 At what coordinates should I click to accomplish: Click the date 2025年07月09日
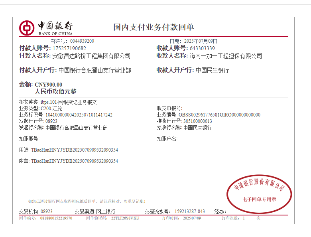[200, 41]
